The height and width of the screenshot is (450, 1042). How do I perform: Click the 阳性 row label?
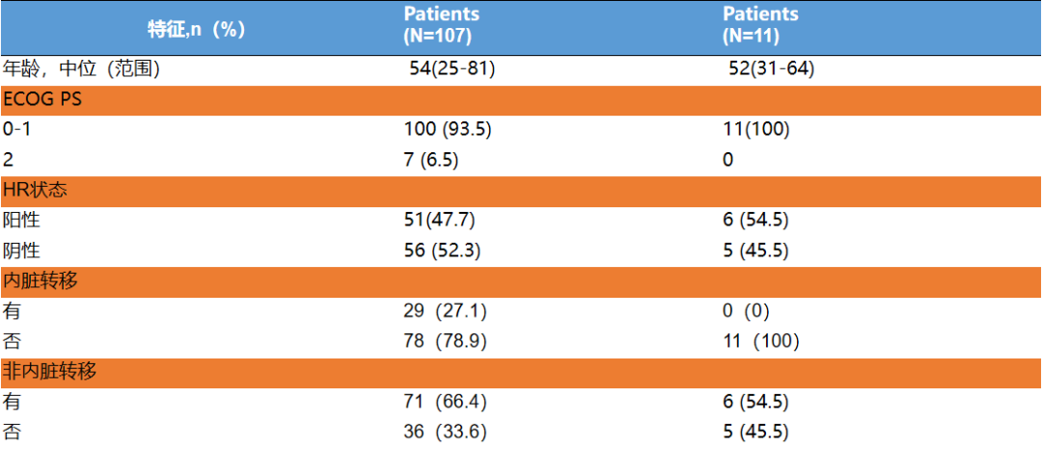[x=21, y=220]
